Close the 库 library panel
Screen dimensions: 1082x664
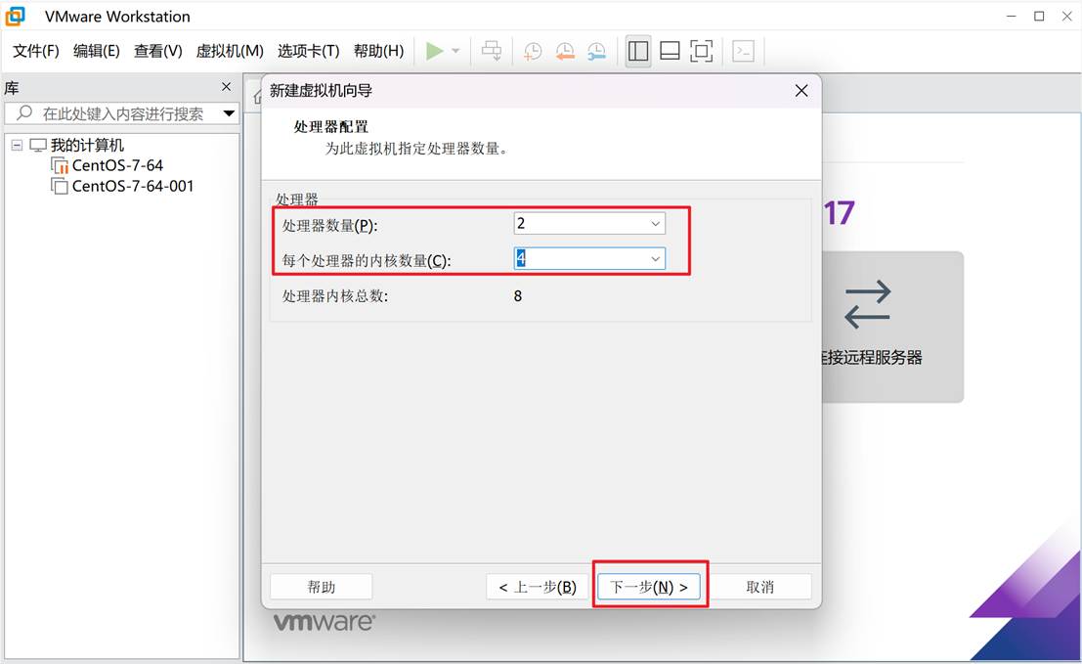point(227,87)
